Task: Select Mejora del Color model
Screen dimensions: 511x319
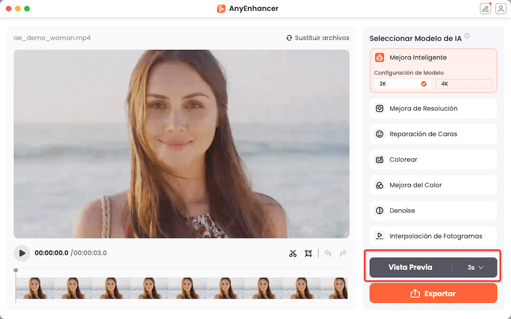Action: coord(433,185)
